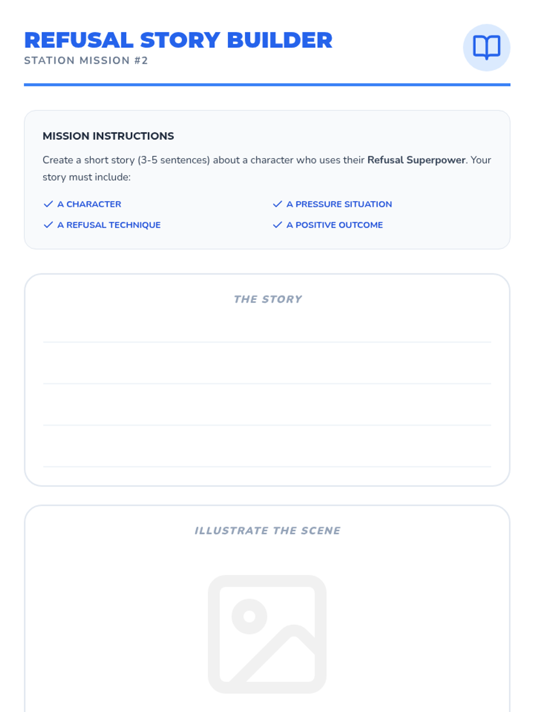
Task: Select the A POSITIVE OUTCOME requirement text
Action: pos(335,225)
